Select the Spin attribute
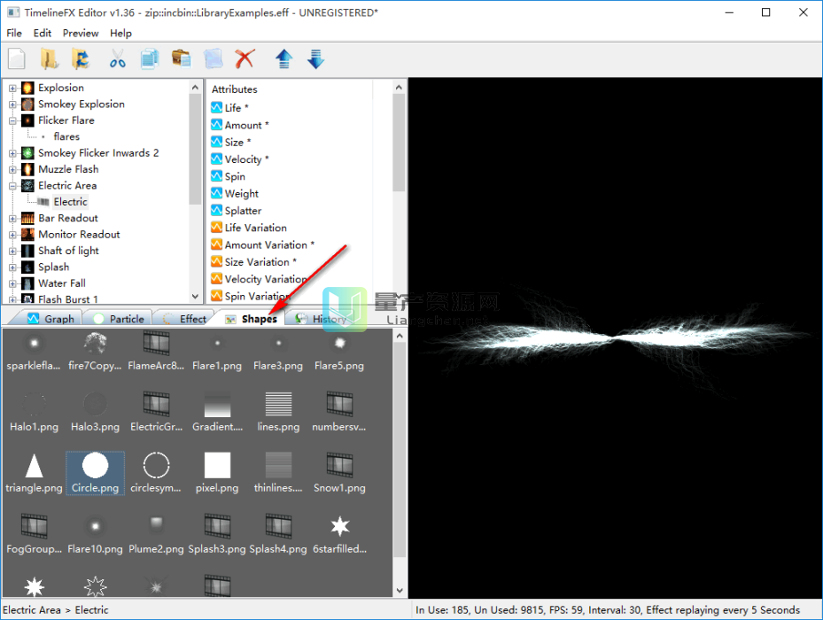This screenshot has height=620, width=823. pos(235,176)
